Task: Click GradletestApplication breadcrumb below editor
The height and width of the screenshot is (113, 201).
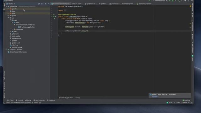Action: click(66, 98)
